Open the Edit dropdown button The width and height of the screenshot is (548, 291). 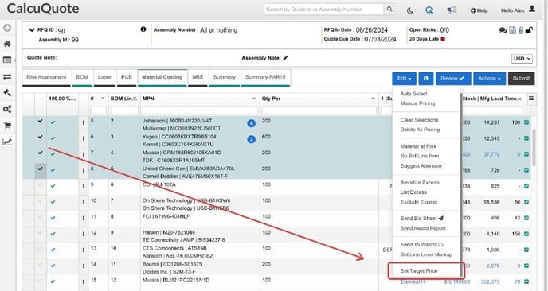(404, 79)
